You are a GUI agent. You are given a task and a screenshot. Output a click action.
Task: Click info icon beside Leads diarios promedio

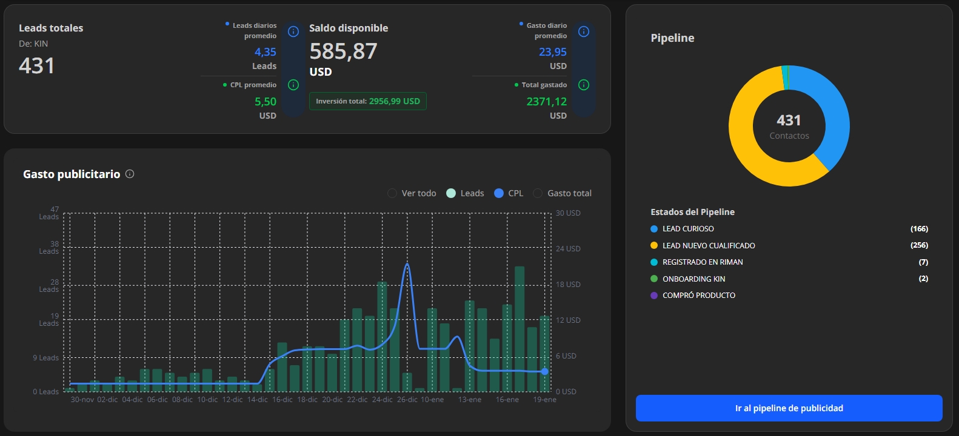click(x=293, y=31)
